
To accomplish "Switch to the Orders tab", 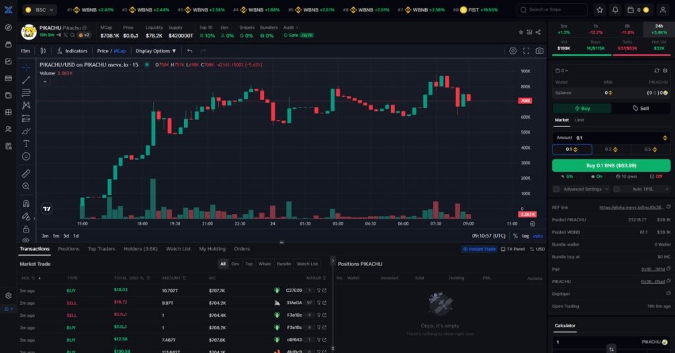I will point(241,249).
